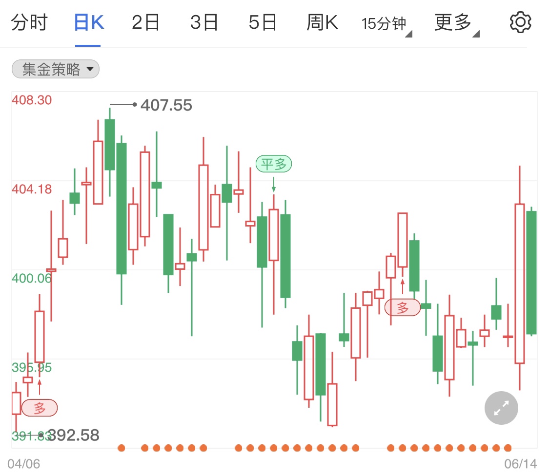Click the rightmost green candlestick
This screenshot has width=549, height=473.
click(532, 272)
